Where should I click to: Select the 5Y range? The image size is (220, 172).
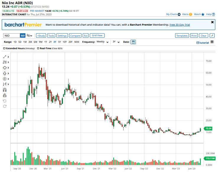point(59,42)
